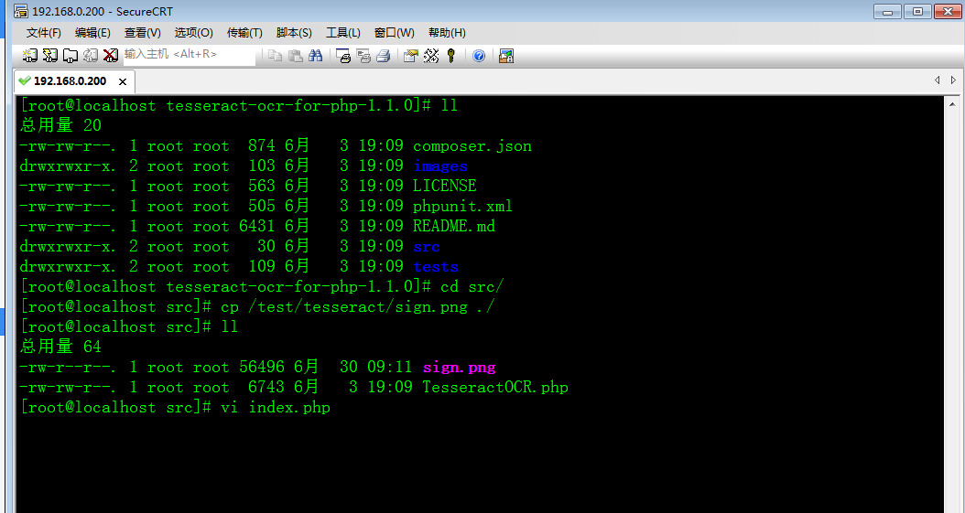This screenshot has height=513, width=965.
Task: Click the 输入主机 host input field
Action: [189, 55]
